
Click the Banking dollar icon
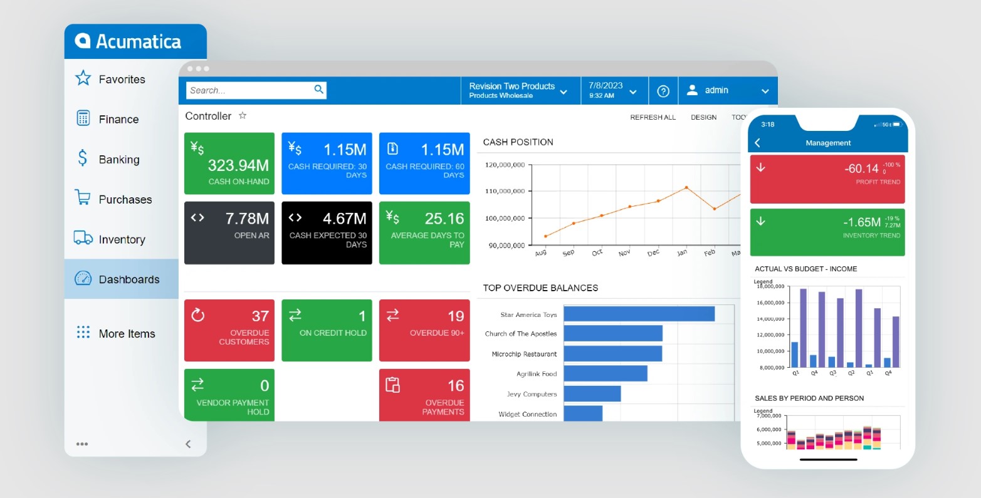click(83, 158)
